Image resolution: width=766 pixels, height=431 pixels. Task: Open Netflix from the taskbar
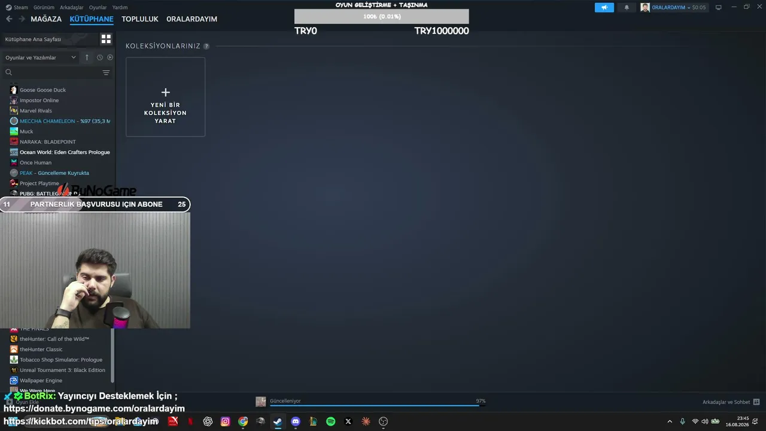(190, 421)
